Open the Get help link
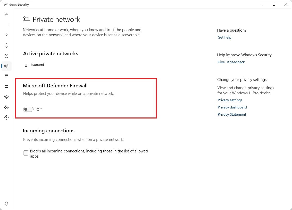 tap(224, 37)
